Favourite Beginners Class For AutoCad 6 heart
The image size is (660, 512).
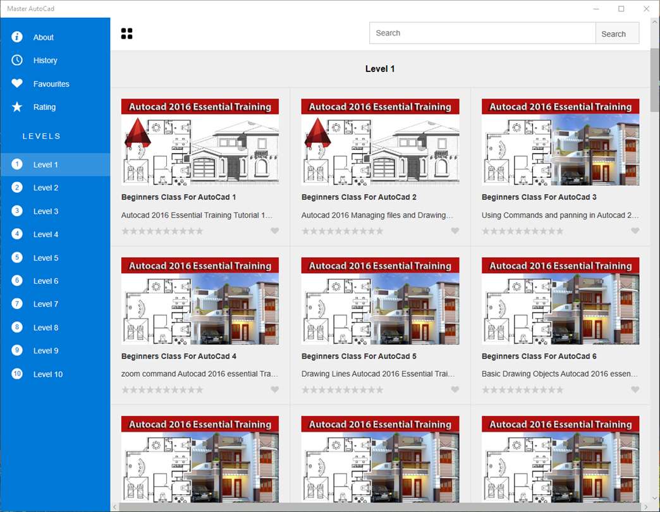click(635, 389)
